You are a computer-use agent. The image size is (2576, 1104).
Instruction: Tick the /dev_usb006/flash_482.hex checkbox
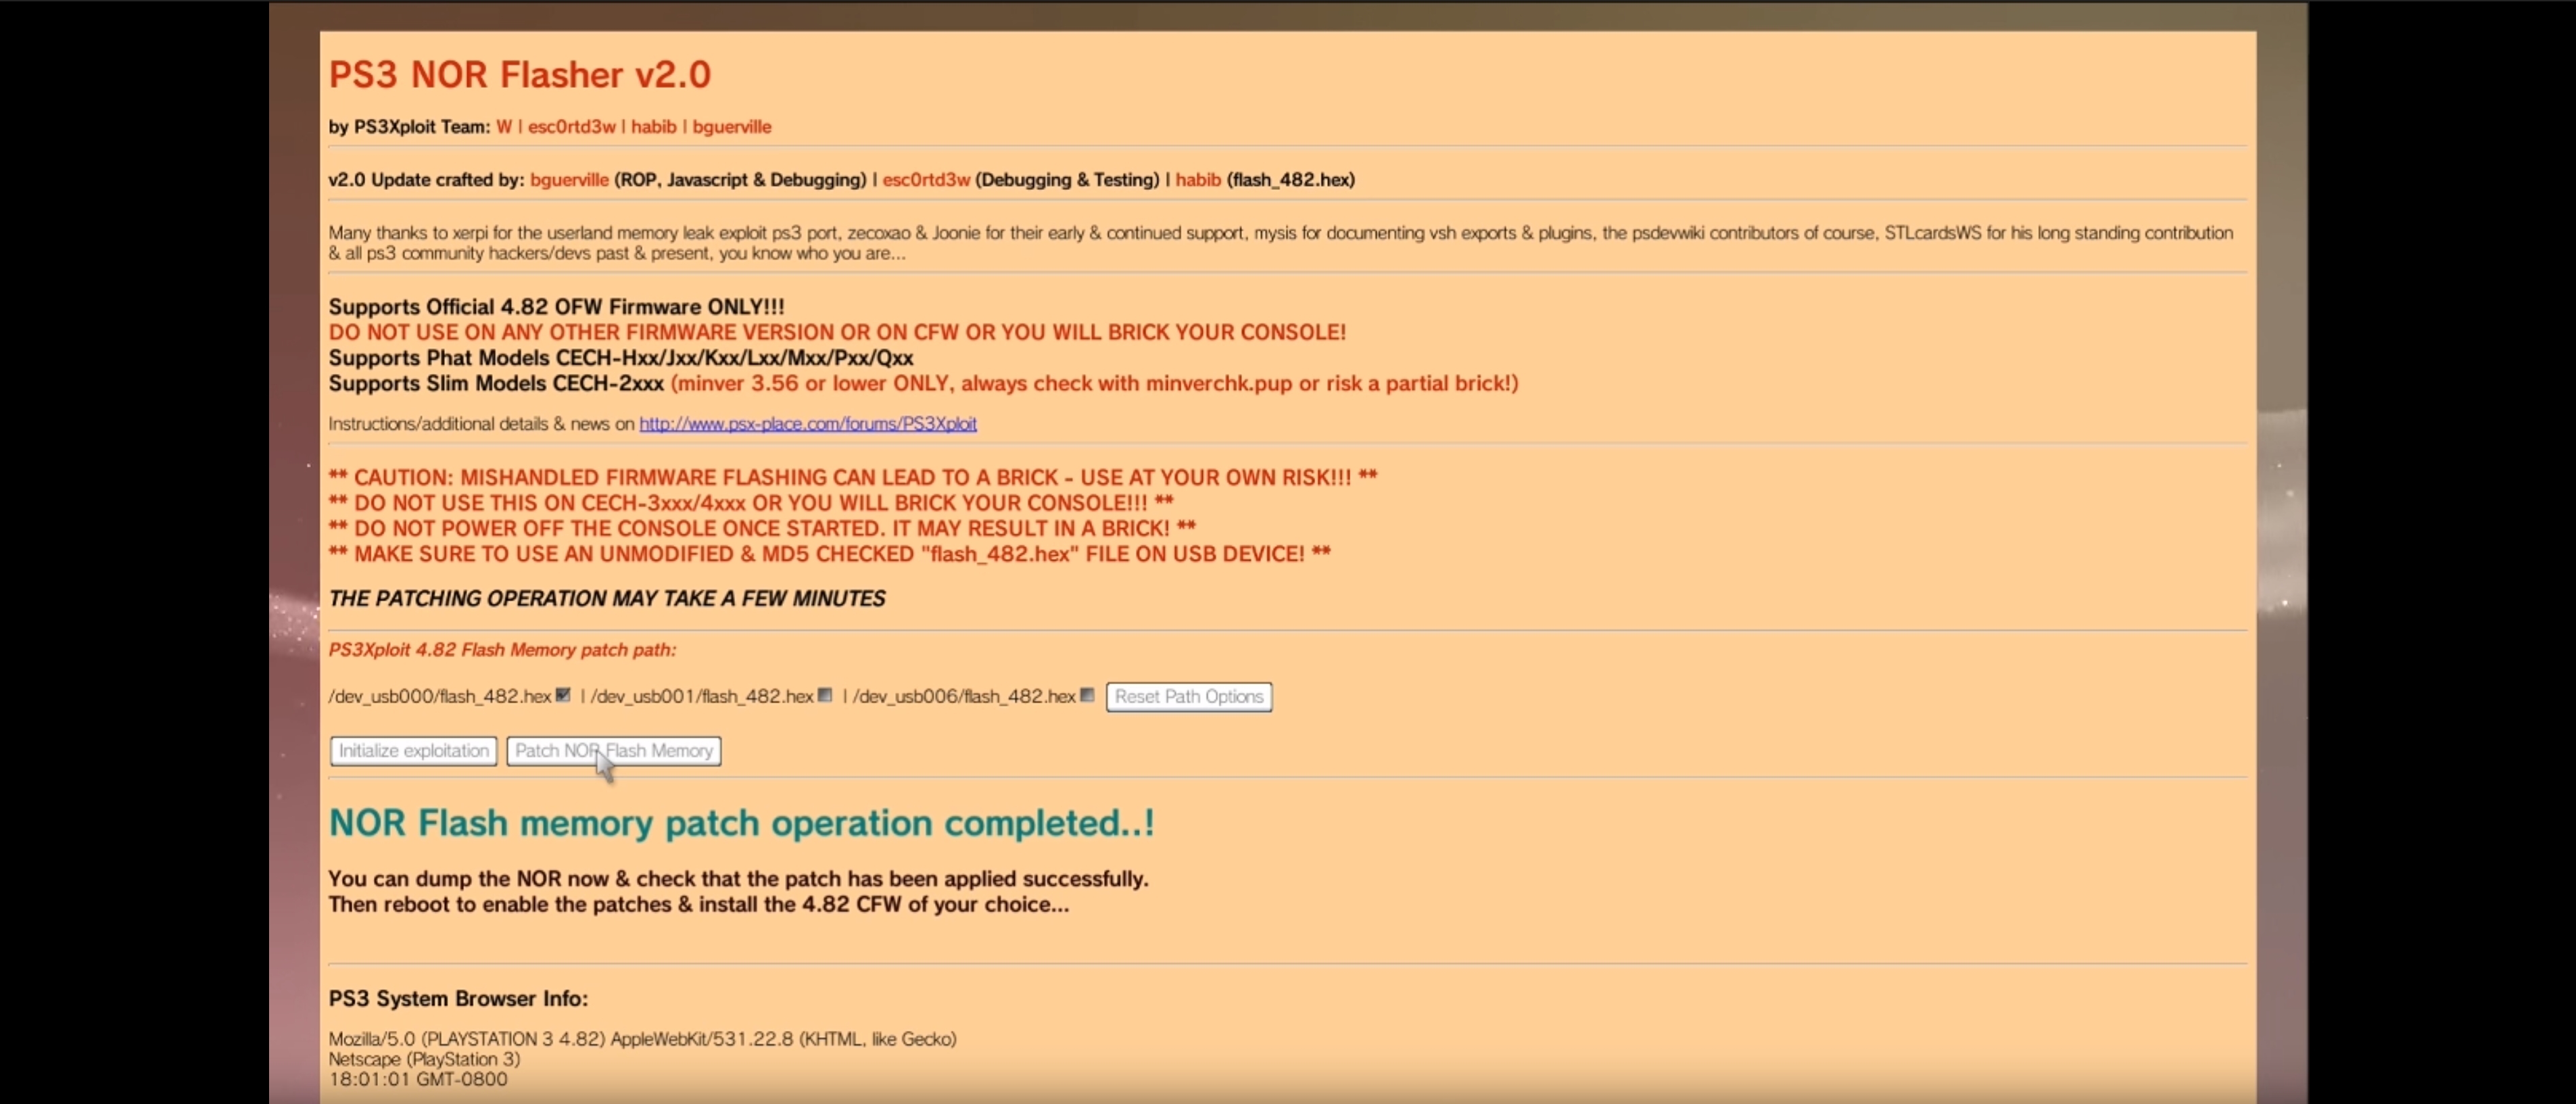(x=1087, y=695)
